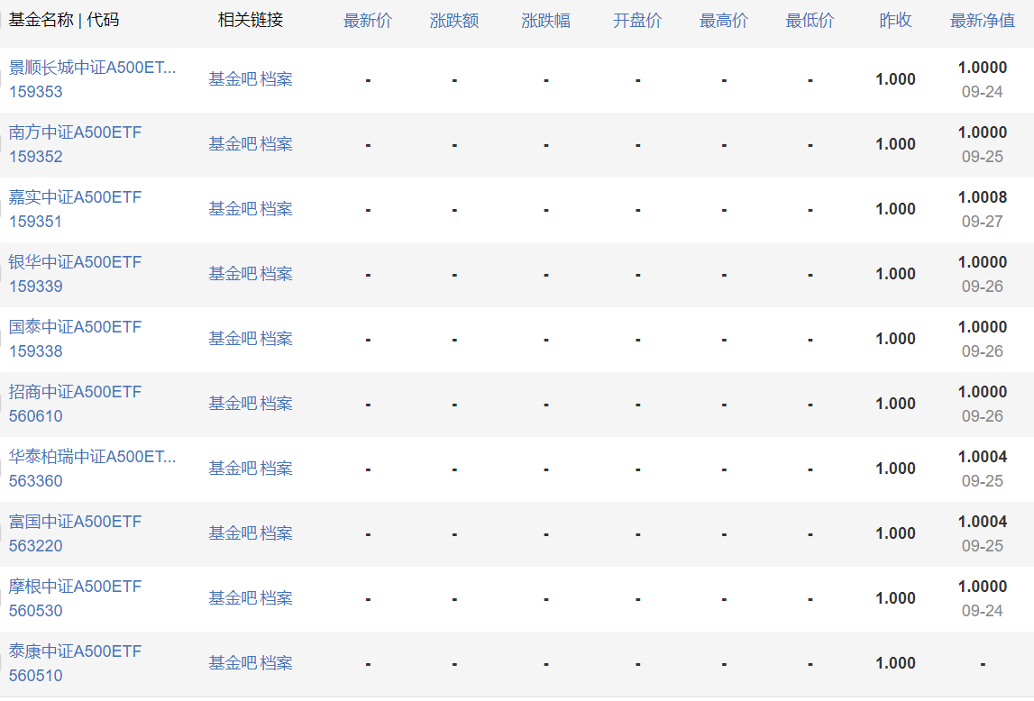The height and width of the screenshot is (701, 1034).
Task: Open 档案 in the 南方中证A500ETF row
Action: point(277,144)
